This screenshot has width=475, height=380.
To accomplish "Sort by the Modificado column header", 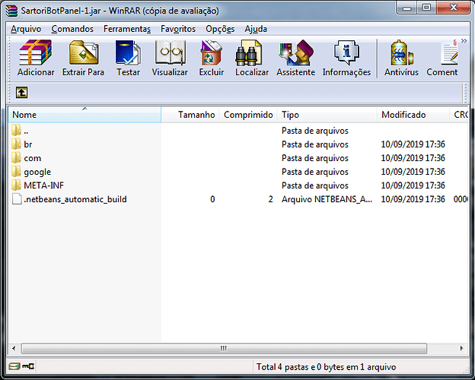I will tap(413, 115).
